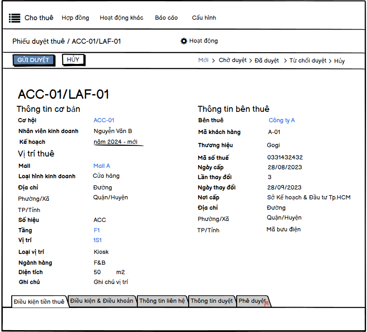Select the Hủy status stage
The image size is (367, 332).
339,61
